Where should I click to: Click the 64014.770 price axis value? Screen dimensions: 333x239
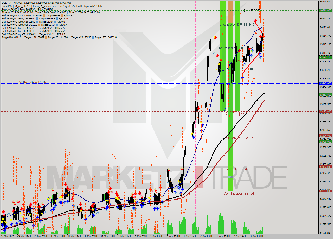click(x=325, y=36)
